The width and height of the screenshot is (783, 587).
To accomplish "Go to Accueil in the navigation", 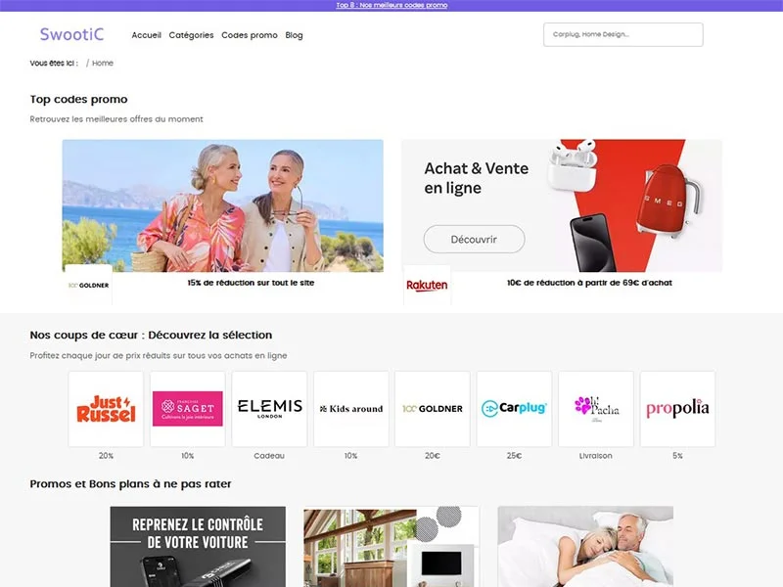I will point(146,35).
